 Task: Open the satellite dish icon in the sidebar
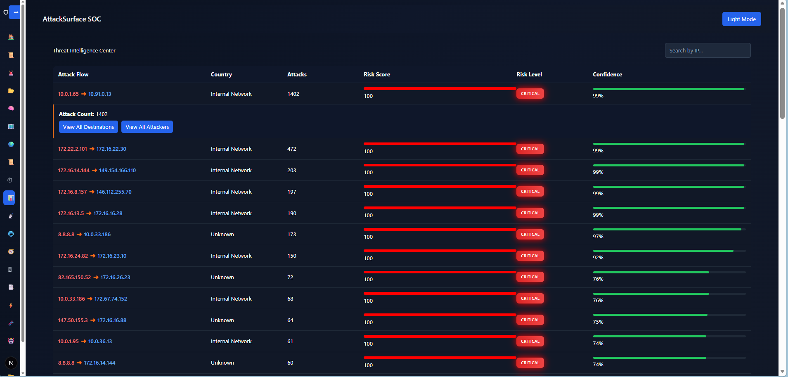[11, 216]
